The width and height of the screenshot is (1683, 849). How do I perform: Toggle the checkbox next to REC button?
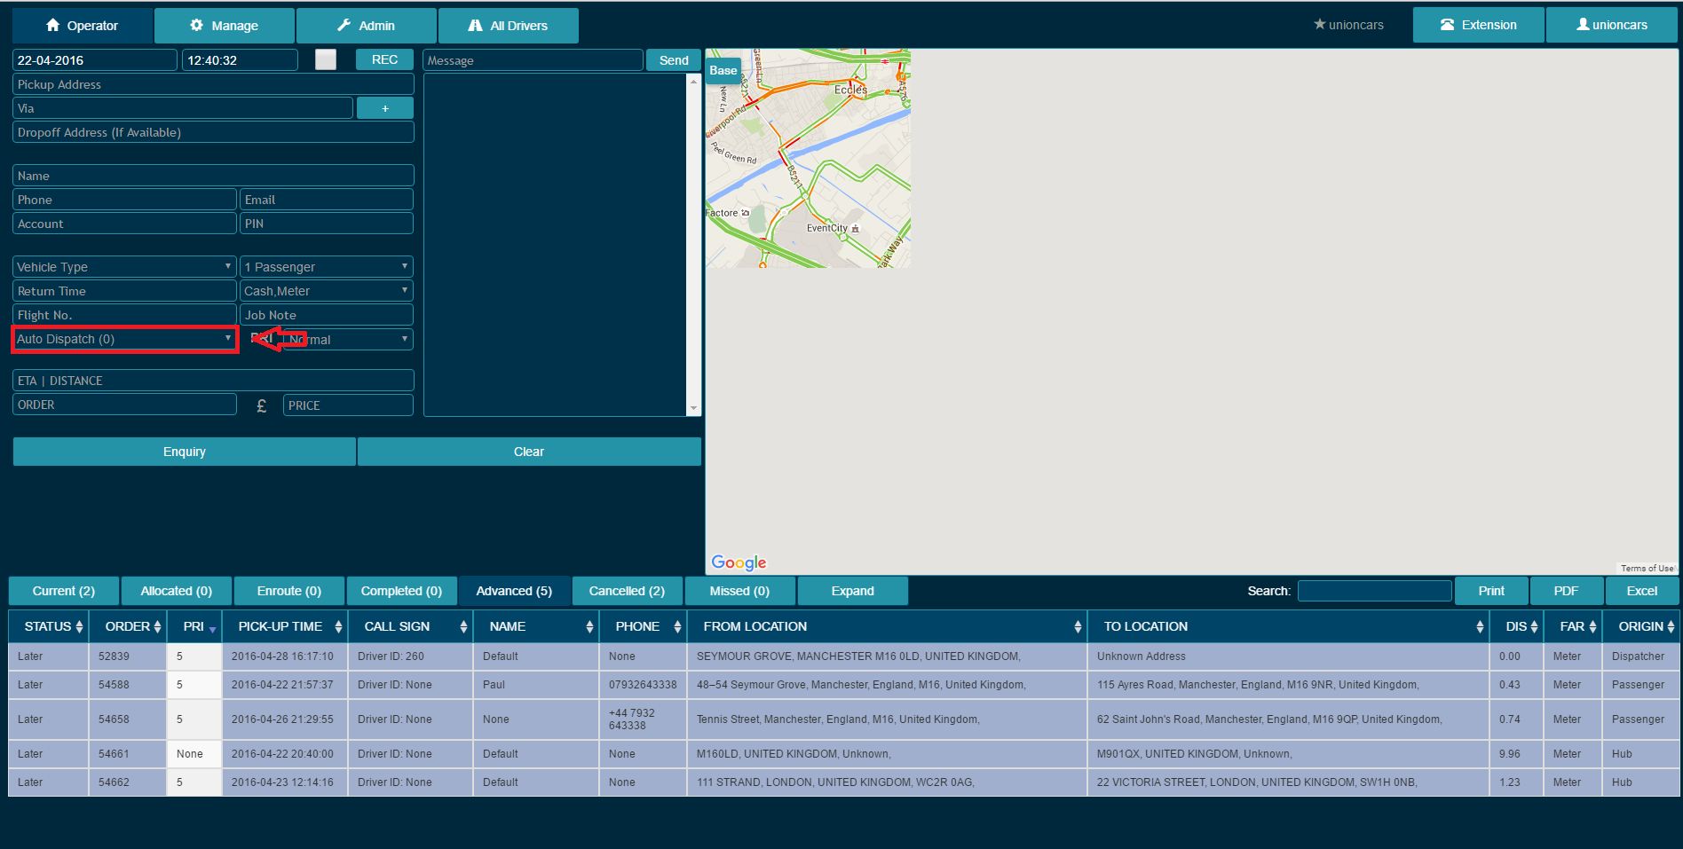pyautogui.click(x=326, y=59)
